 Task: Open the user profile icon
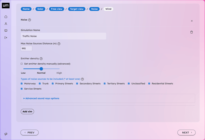pos(6,24)
